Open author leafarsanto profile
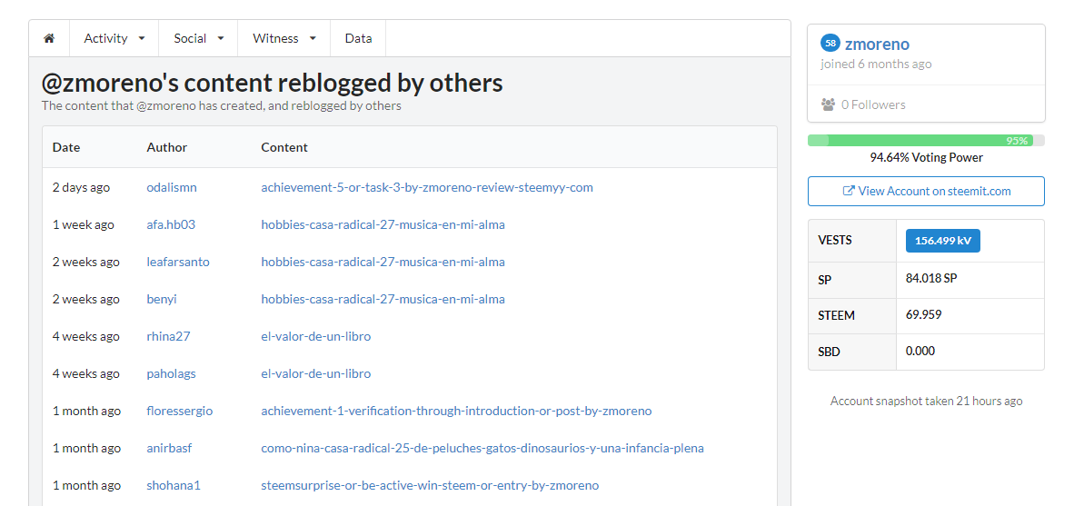 (x=178, y=262)
